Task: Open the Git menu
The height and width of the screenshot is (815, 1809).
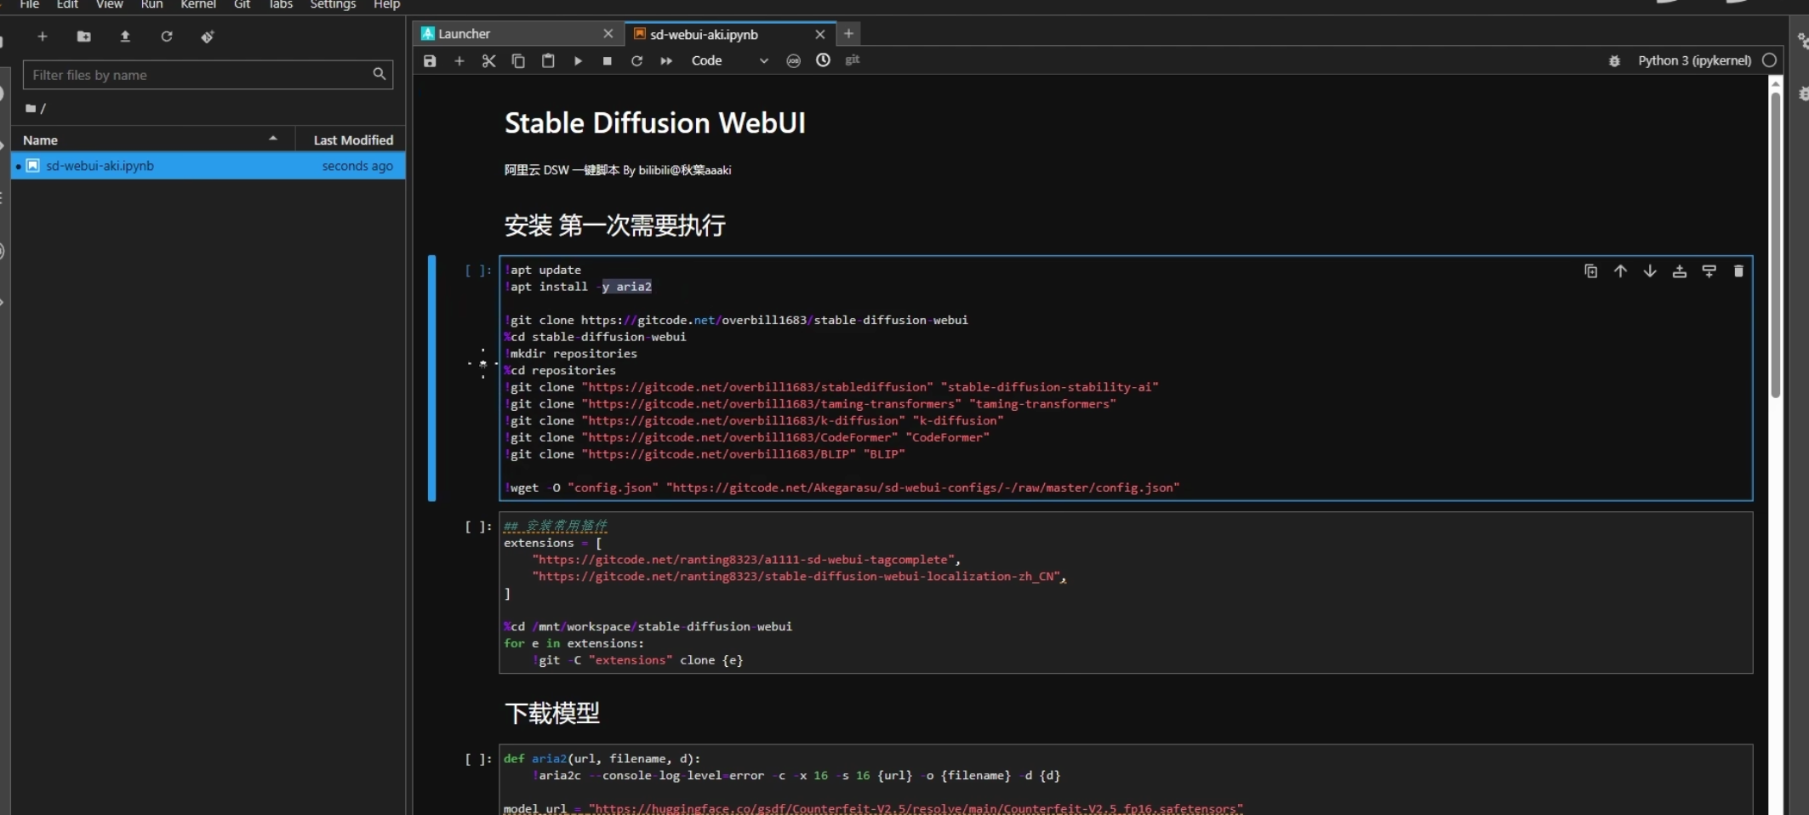Action: tap(243, 4)
